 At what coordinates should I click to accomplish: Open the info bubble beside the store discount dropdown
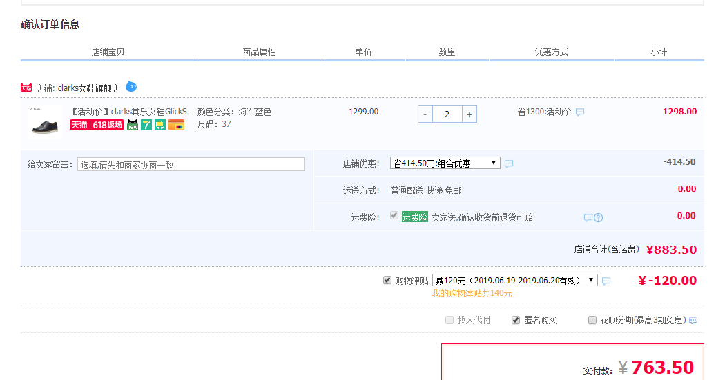click(509, 163)
